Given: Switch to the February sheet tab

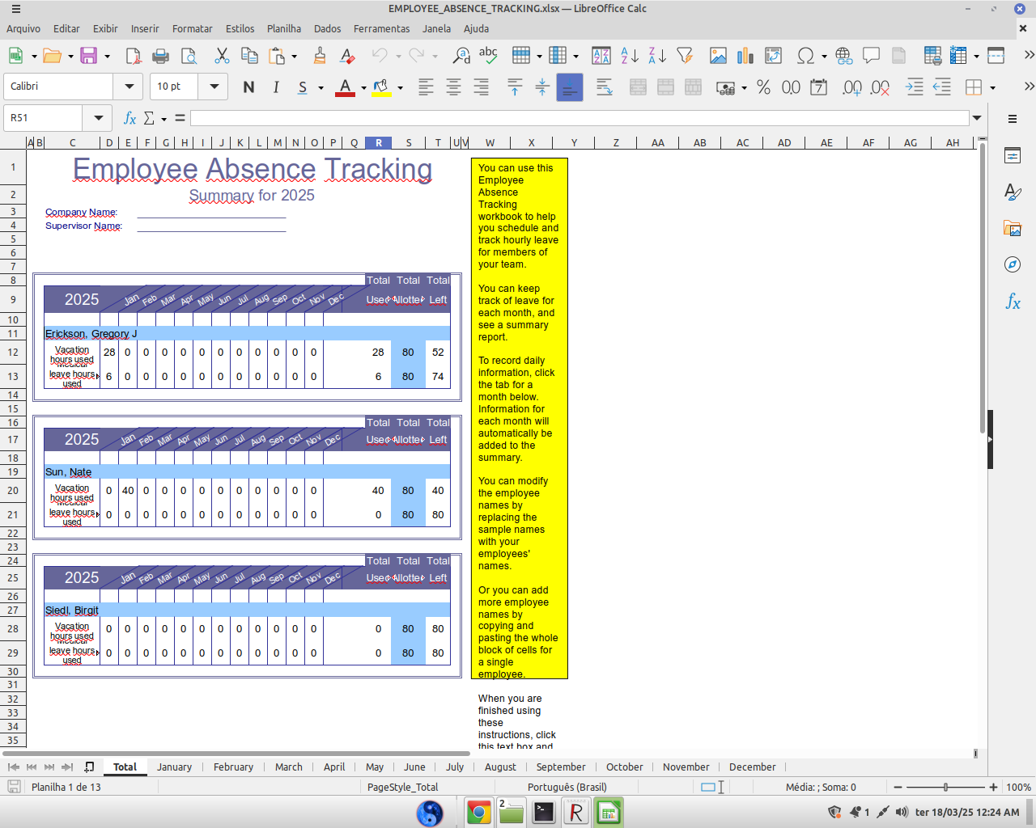Looking at the screenshot, I should pos(233,767).
